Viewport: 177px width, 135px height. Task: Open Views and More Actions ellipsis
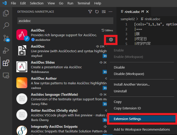(x=110, y=12)
